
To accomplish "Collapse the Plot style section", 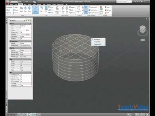I will [x=30, y=48].
